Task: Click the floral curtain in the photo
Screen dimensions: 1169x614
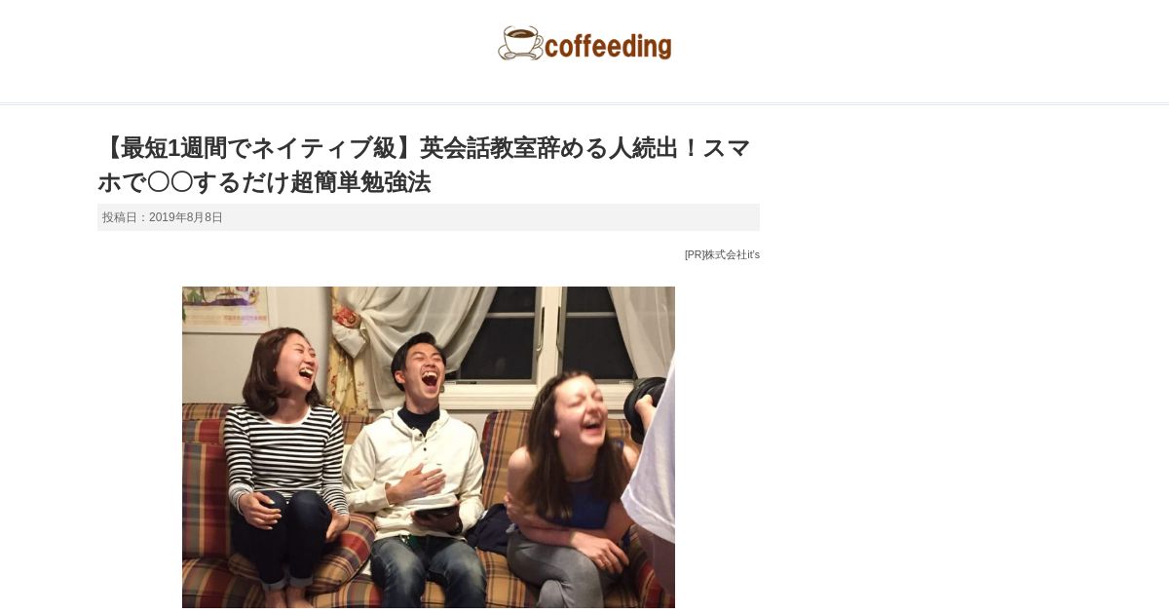Action: tap(351, 351)
